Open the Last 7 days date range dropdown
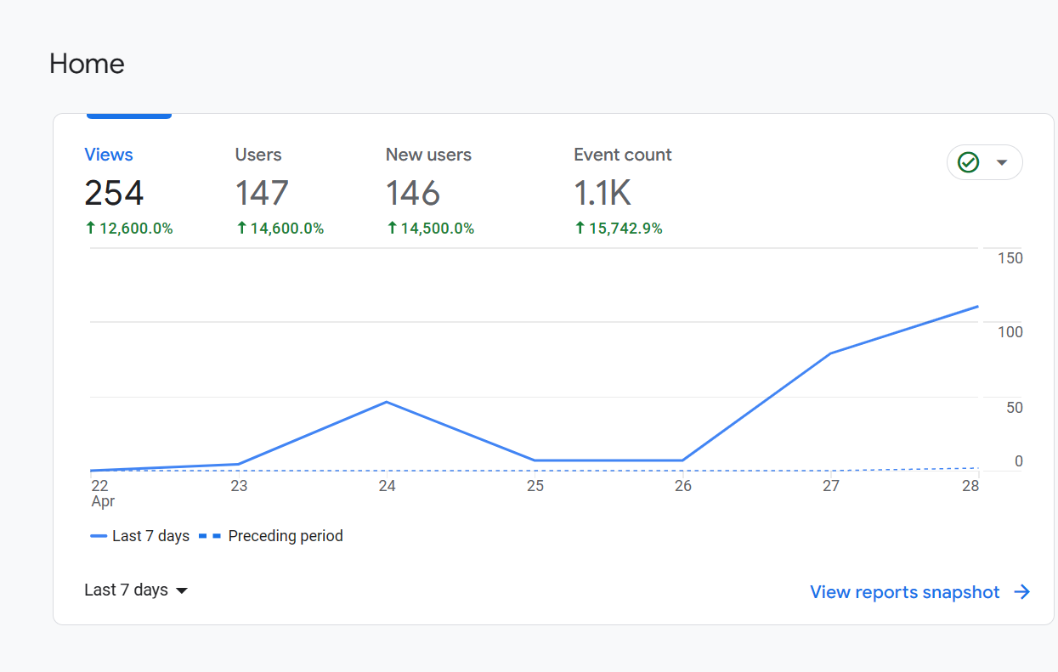This screenshot has height=672, width=1058. (x=135, y=590)
